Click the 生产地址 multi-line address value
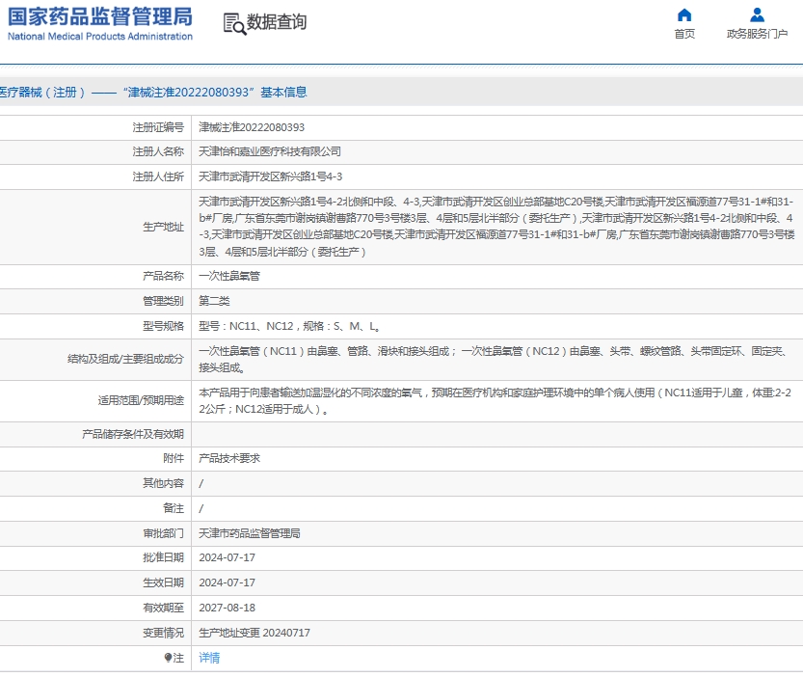Screen dimensions: 803x677 coord(496,227)
